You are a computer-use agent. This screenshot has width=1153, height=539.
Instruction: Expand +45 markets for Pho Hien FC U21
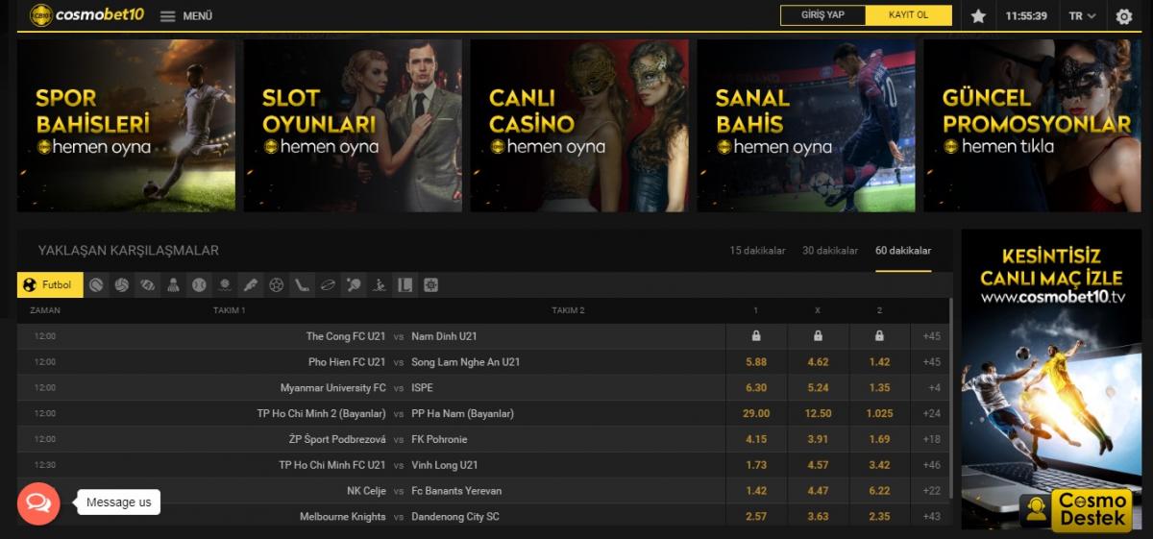point(930,362)
